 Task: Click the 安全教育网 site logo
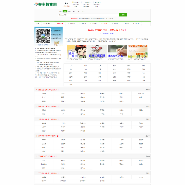tap(46, 5)
